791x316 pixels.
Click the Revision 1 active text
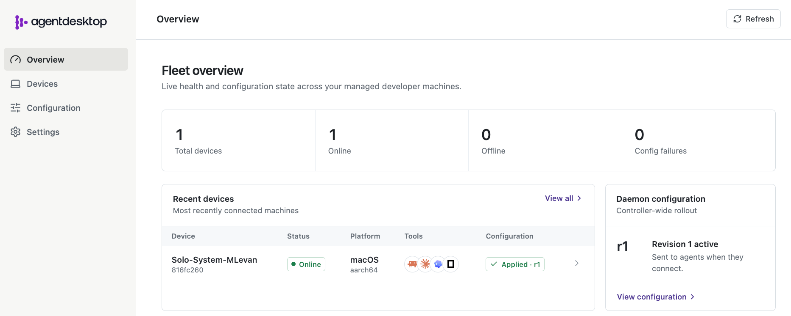point(685,244)
